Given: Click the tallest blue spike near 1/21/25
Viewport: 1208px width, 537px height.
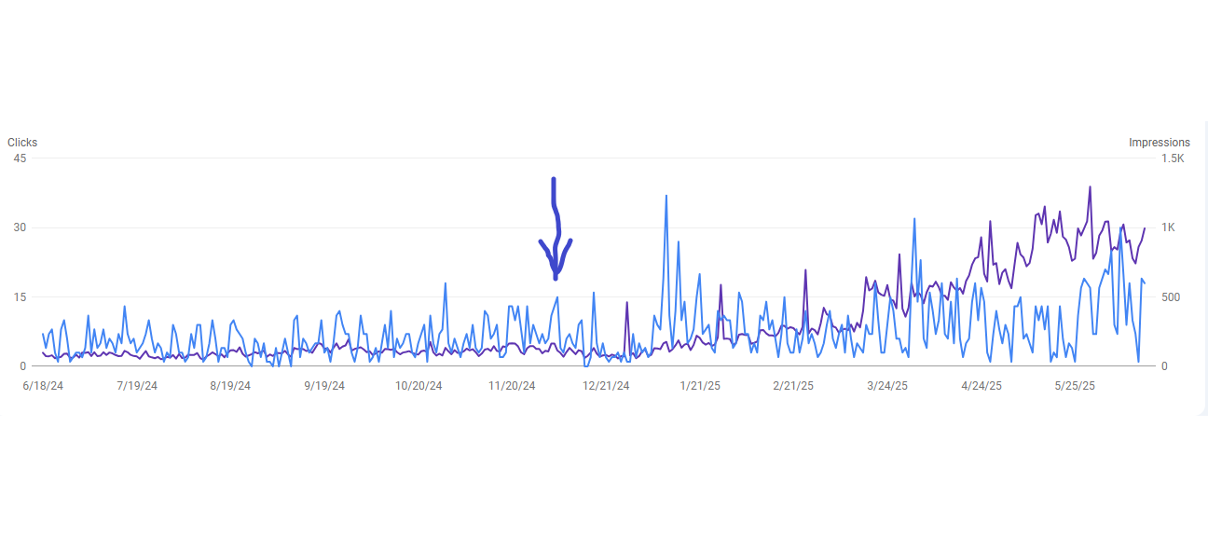Looking at the screenshot, I should click(x=666, y=196).
